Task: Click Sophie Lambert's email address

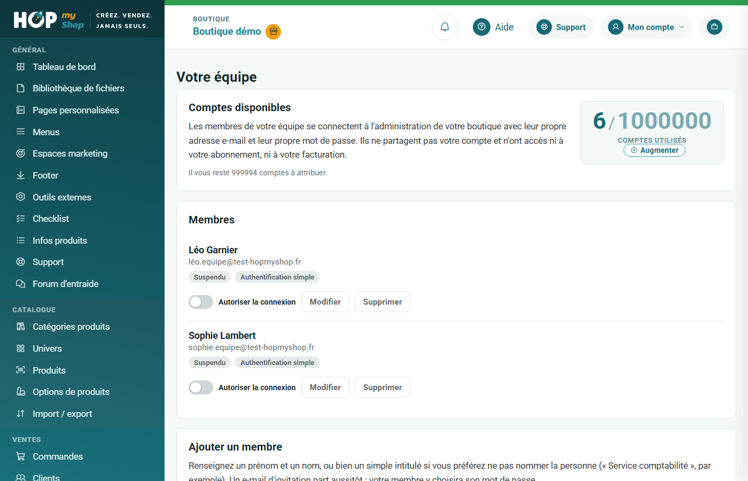Action: [252, 347]
